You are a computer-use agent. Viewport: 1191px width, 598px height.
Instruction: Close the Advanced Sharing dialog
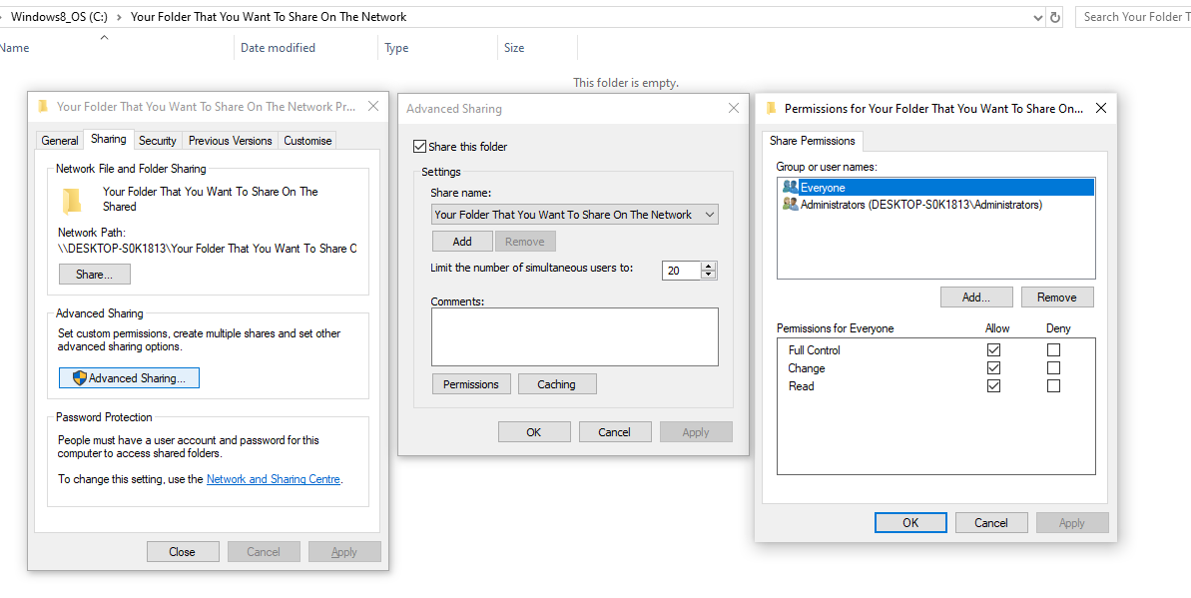[733, 108]
